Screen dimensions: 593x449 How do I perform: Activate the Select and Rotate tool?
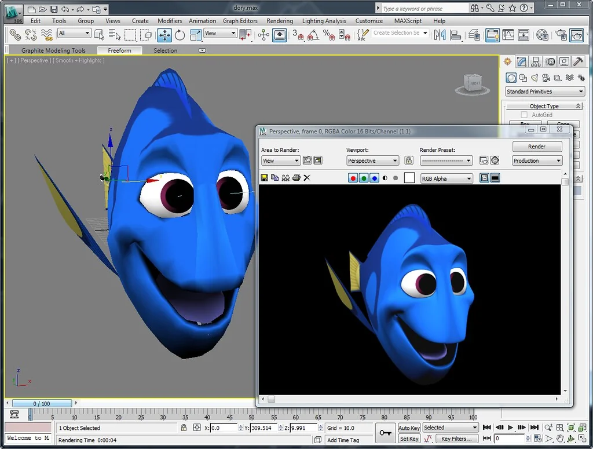[180, 35]
